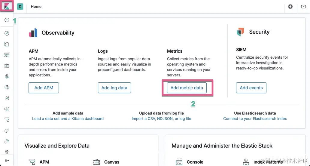
Task: Click the Observability heading
Action: coord(58,33)
